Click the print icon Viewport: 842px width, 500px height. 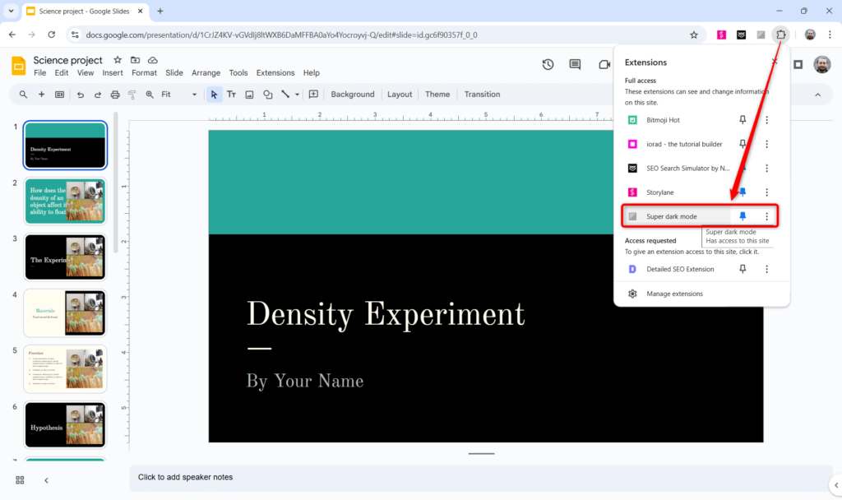115,94
